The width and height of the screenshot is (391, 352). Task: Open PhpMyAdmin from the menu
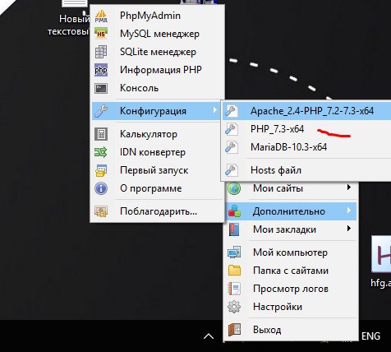click(x=158, y=16)
